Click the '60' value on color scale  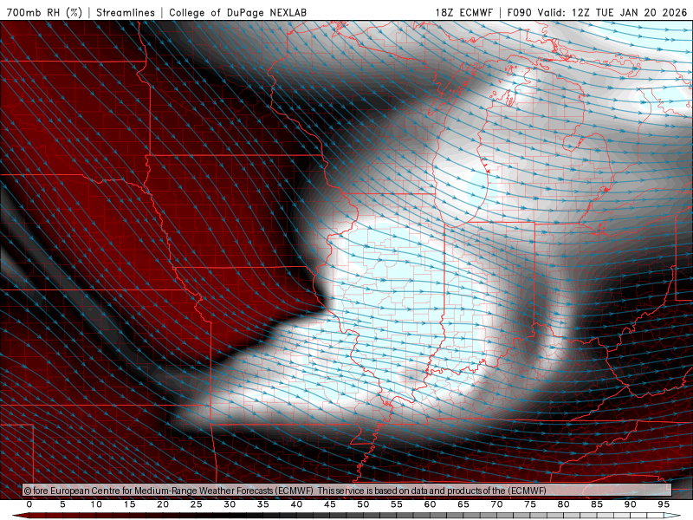coord(430,504)
